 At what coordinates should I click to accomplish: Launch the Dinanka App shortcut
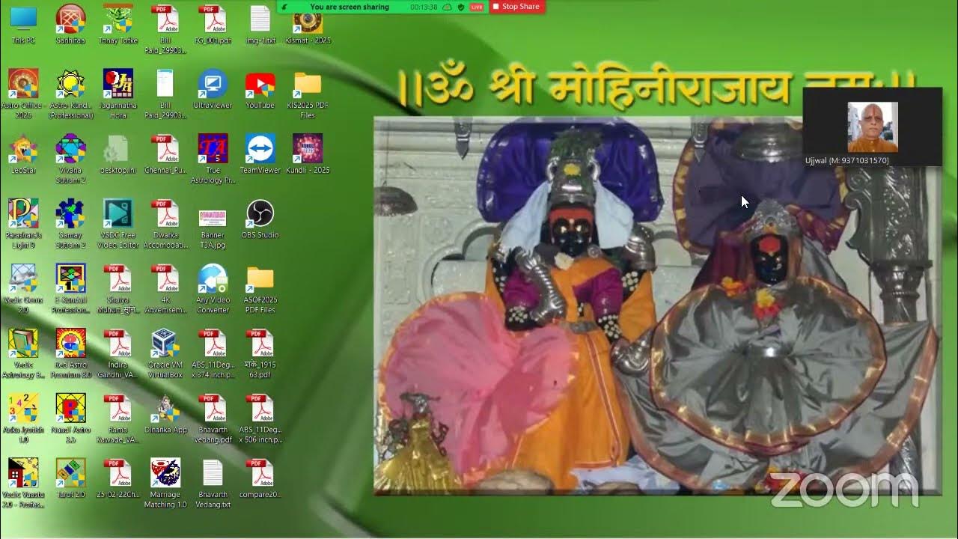[x=165, y=415]
